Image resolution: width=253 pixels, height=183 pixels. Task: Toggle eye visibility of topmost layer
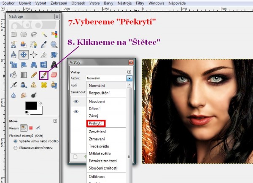76,102
